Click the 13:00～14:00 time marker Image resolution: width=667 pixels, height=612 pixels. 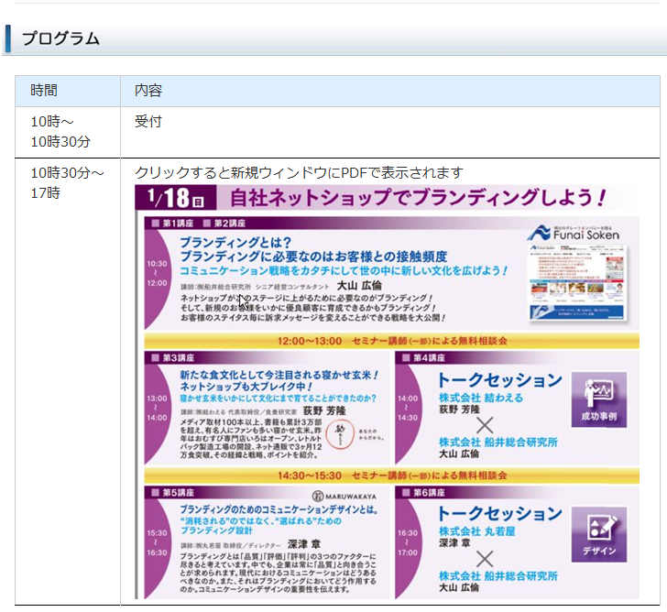(157, 408)
